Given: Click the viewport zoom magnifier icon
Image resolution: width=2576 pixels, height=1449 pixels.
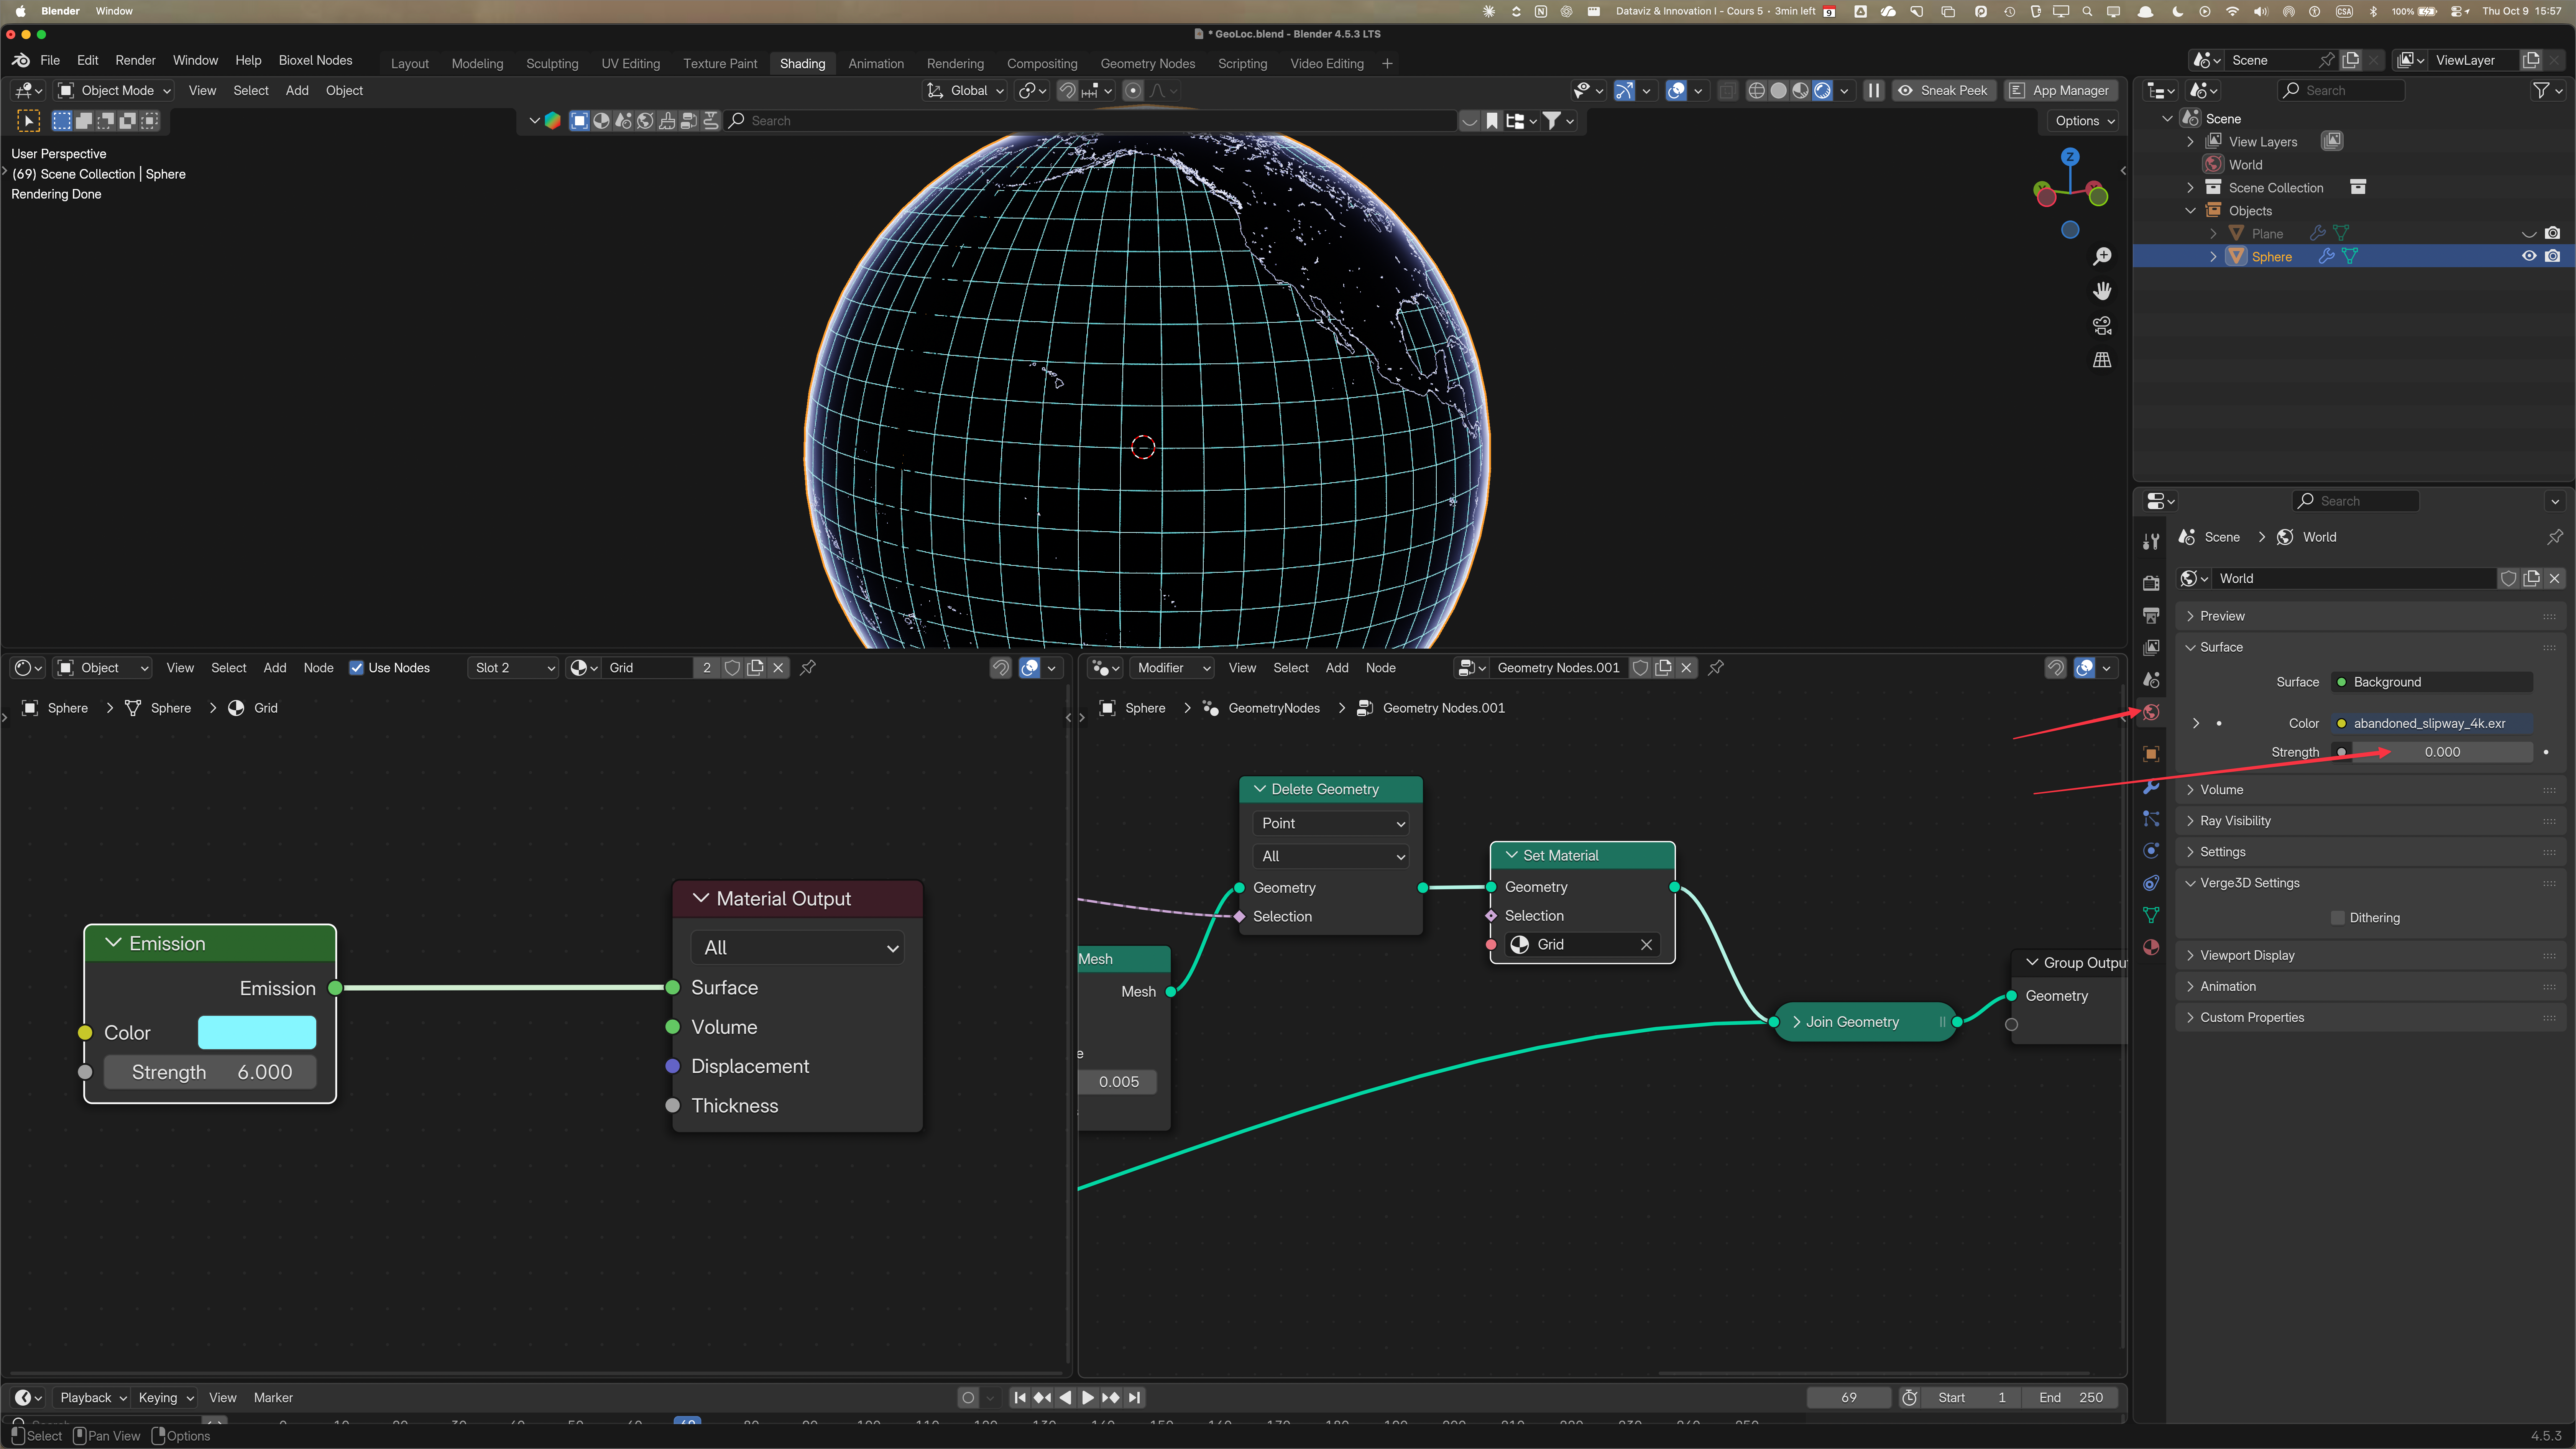Looking at the screenshot, I should tap(2102, 257).
